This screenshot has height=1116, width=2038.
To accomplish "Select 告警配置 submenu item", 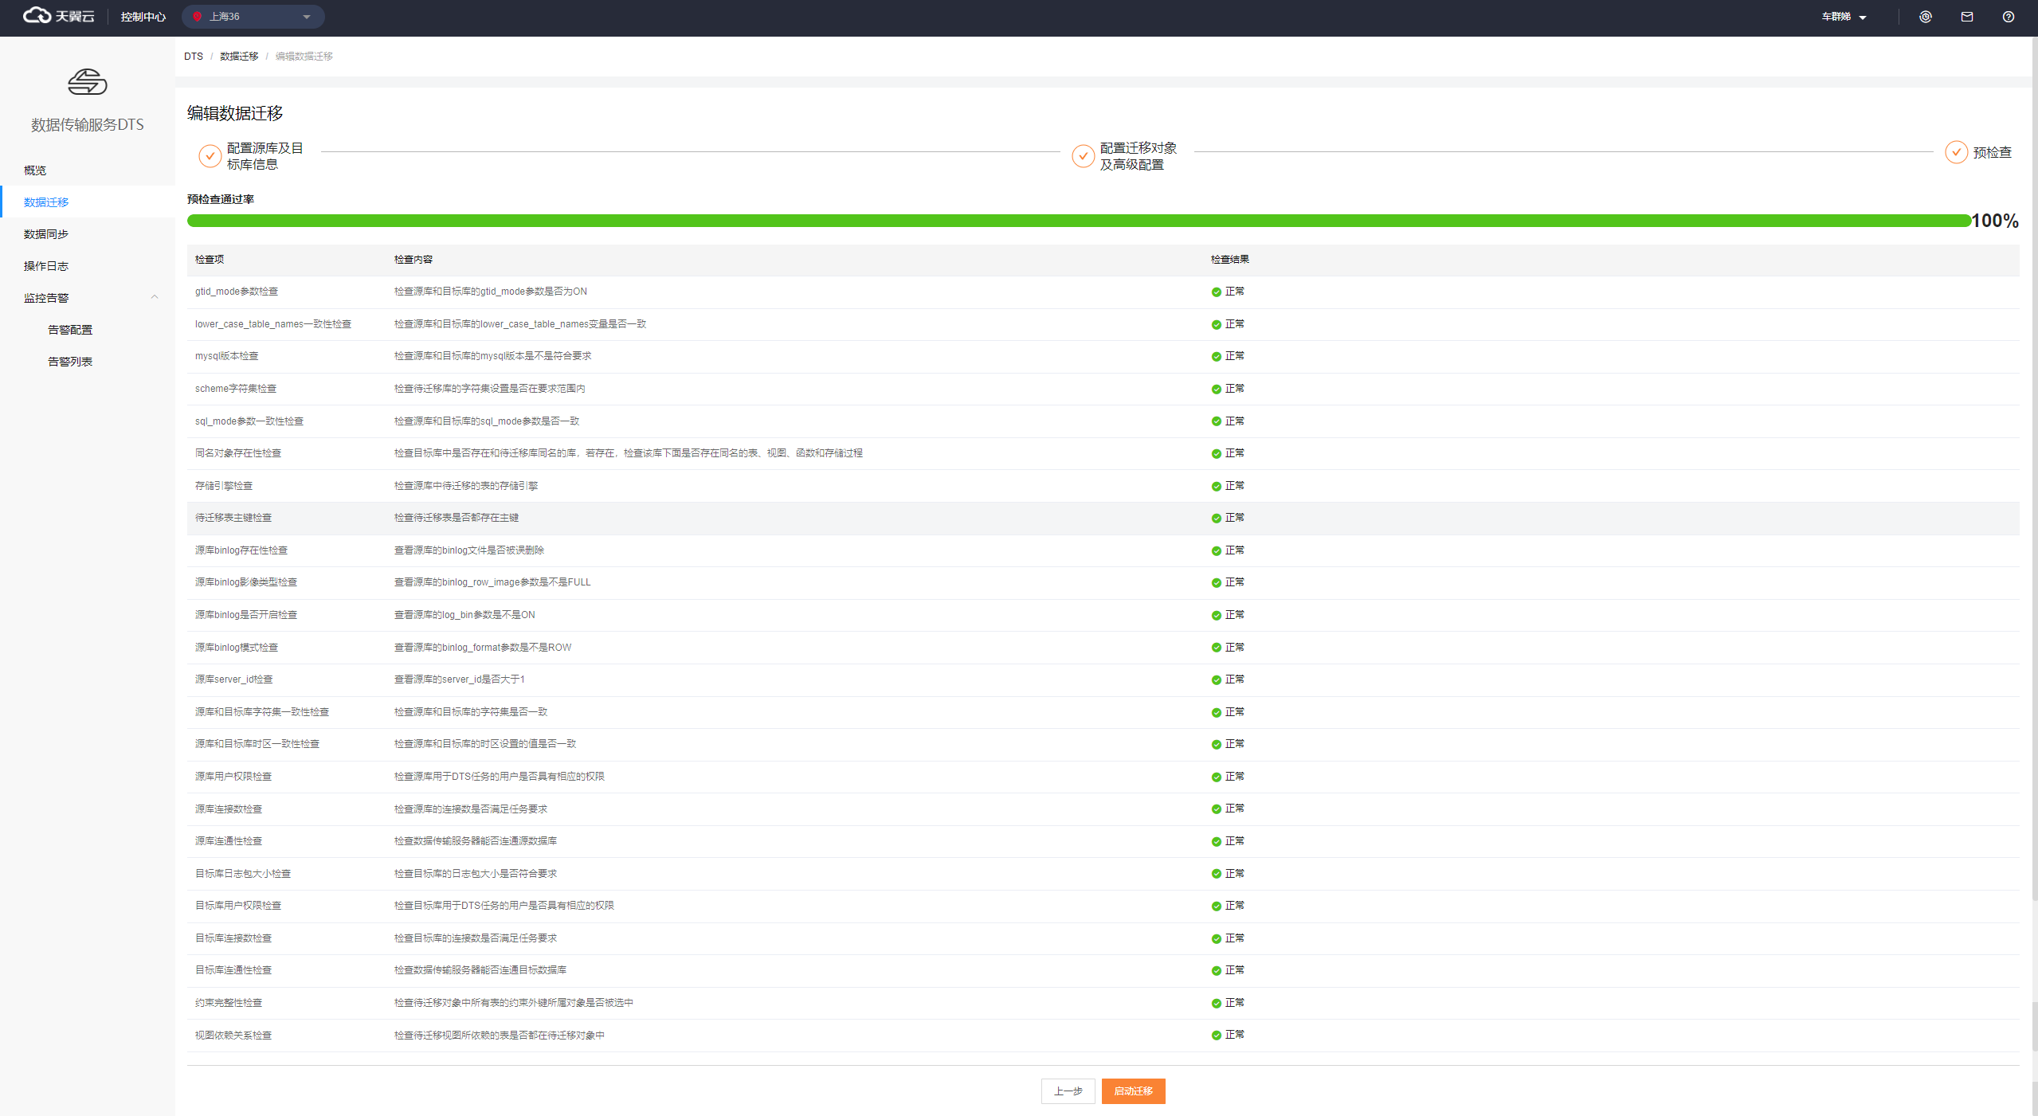I will pyautogui.click(x=70, y=330).
